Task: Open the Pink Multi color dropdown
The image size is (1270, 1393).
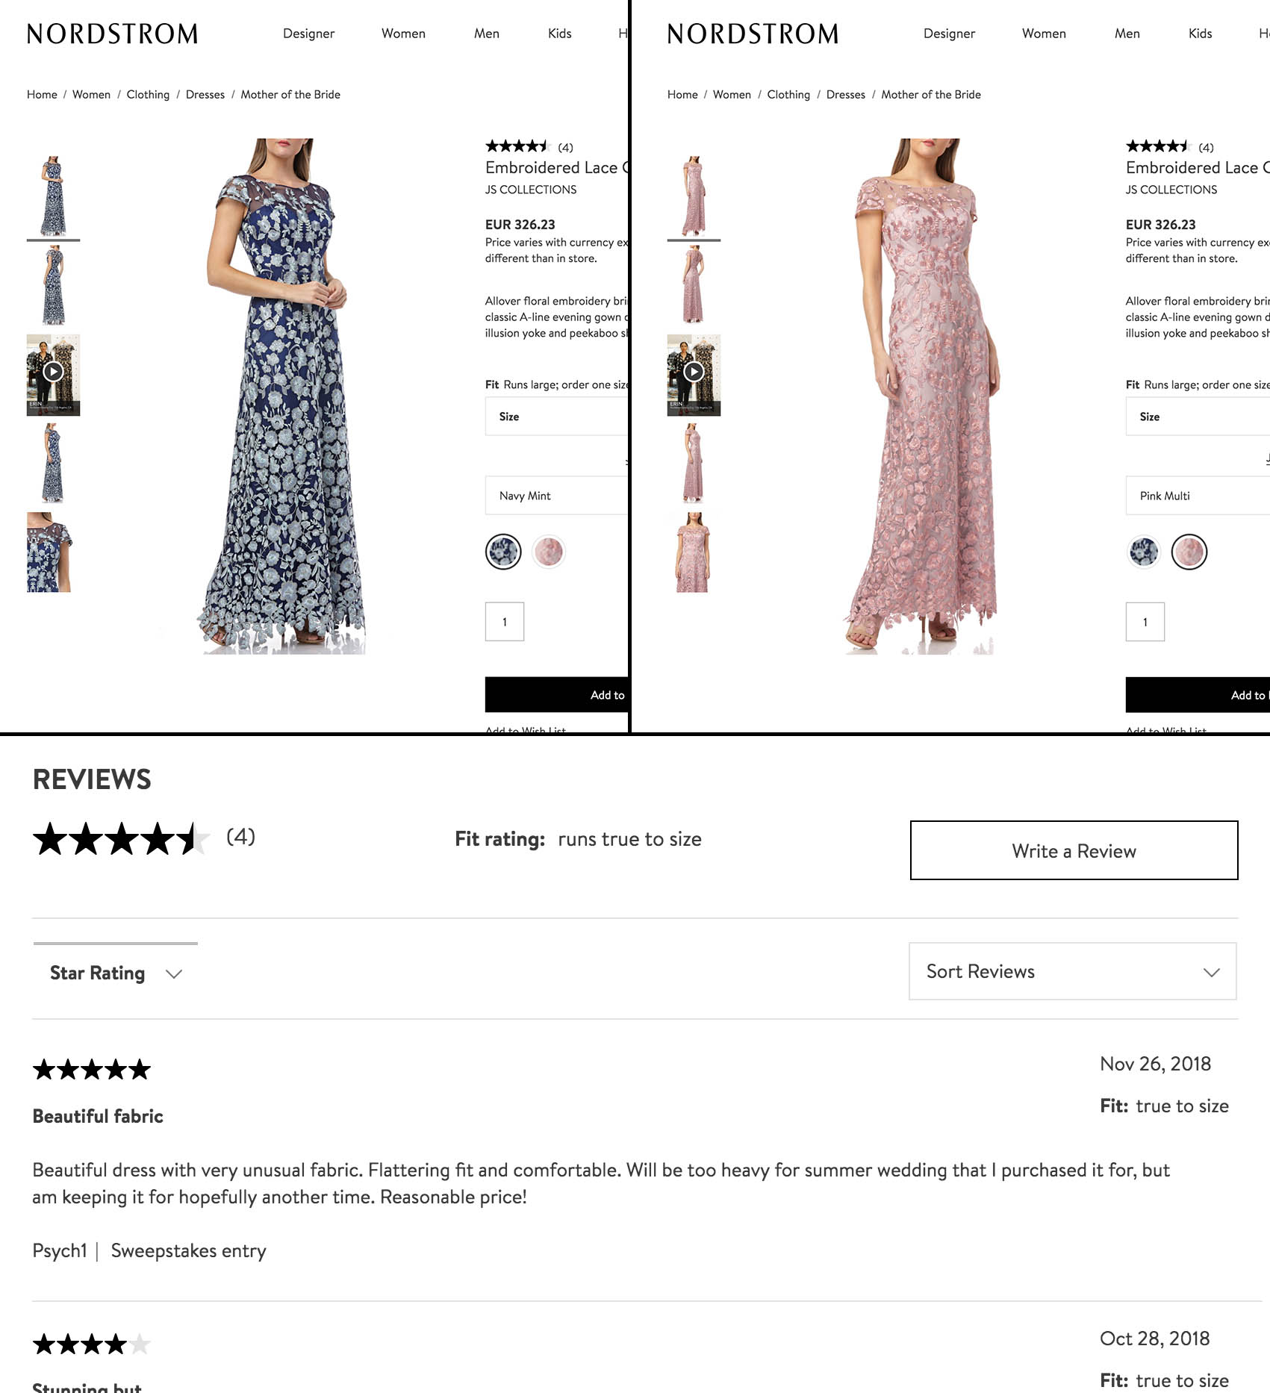Action: [x=1197, y=496]
